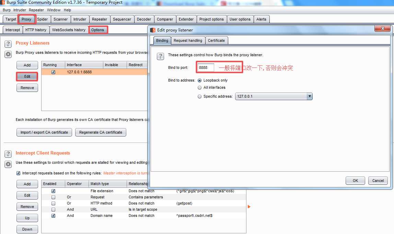Open the Burp menu
This screenshot has height=234, width=394.
pyautogui.click(x=7, y=10)
